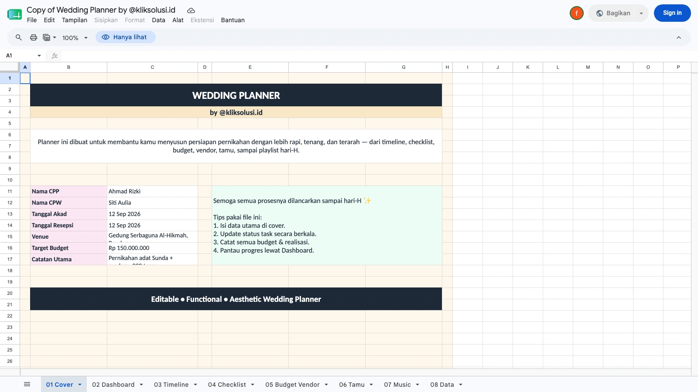The height and width of the screenshot is (392, 698).
Task: Click into the formula bar field
Action: coord(380,56)
